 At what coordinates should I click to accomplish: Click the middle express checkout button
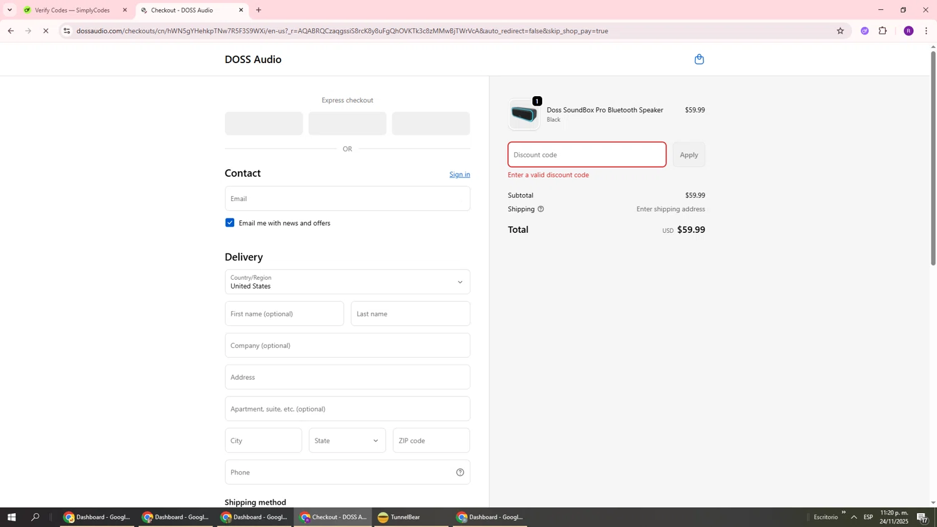(347, 124)
